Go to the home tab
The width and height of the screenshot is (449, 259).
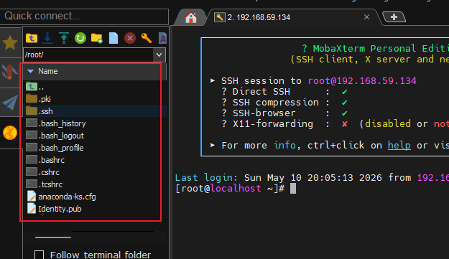pos(191,18)
